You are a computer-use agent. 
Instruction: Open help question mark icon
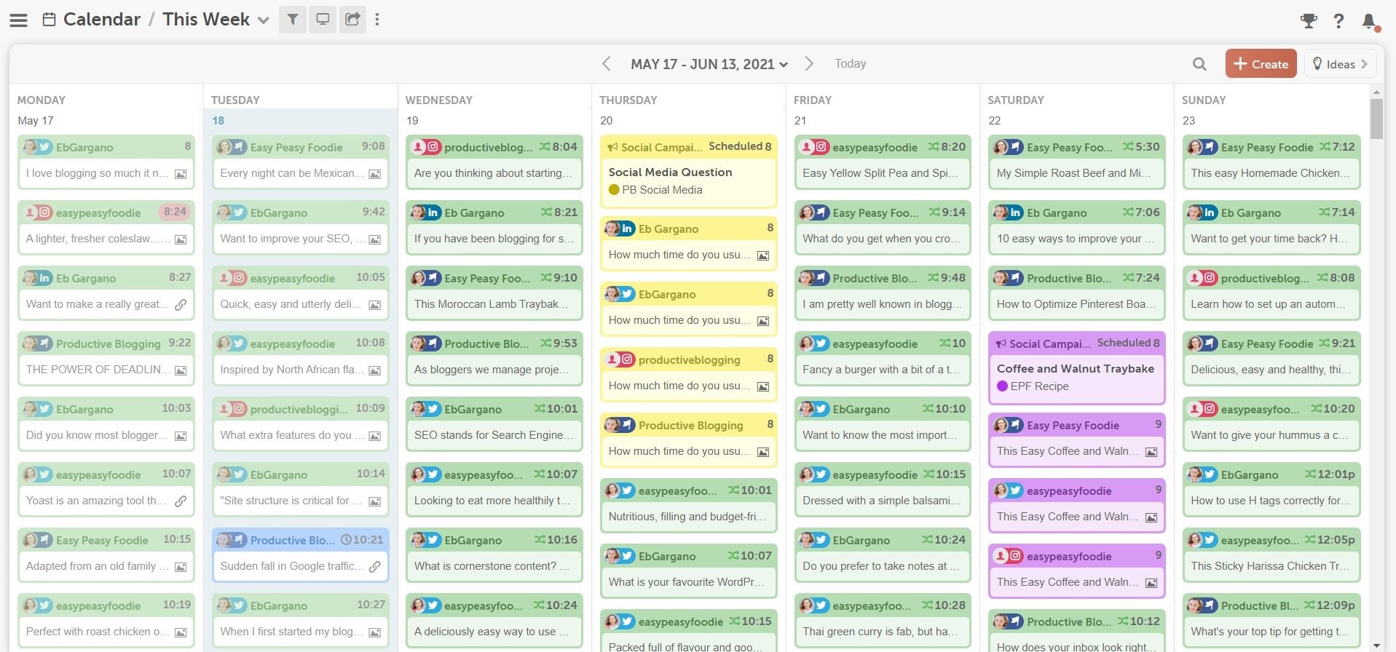[1338, 21]
